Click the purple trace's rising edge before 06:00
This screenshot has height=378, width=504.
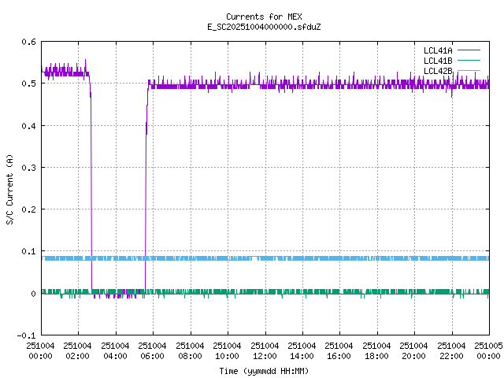click(146, 189)
